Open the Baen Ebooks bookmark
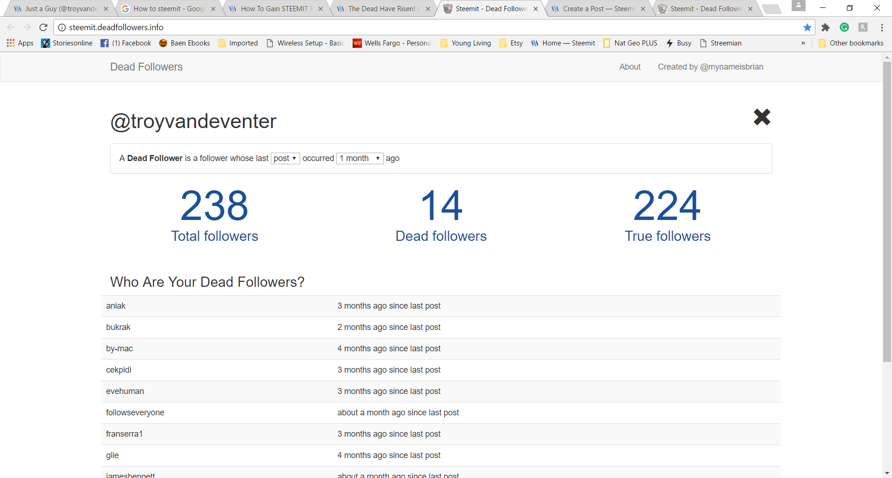 click(x=184, y=43)
